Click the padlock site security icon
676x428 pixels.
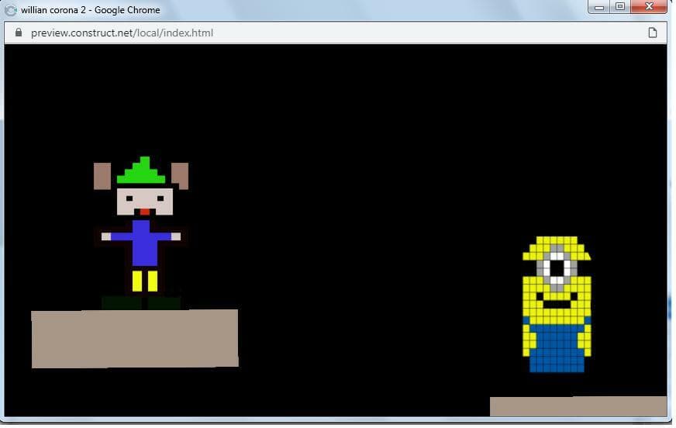(x=18, y=33)
